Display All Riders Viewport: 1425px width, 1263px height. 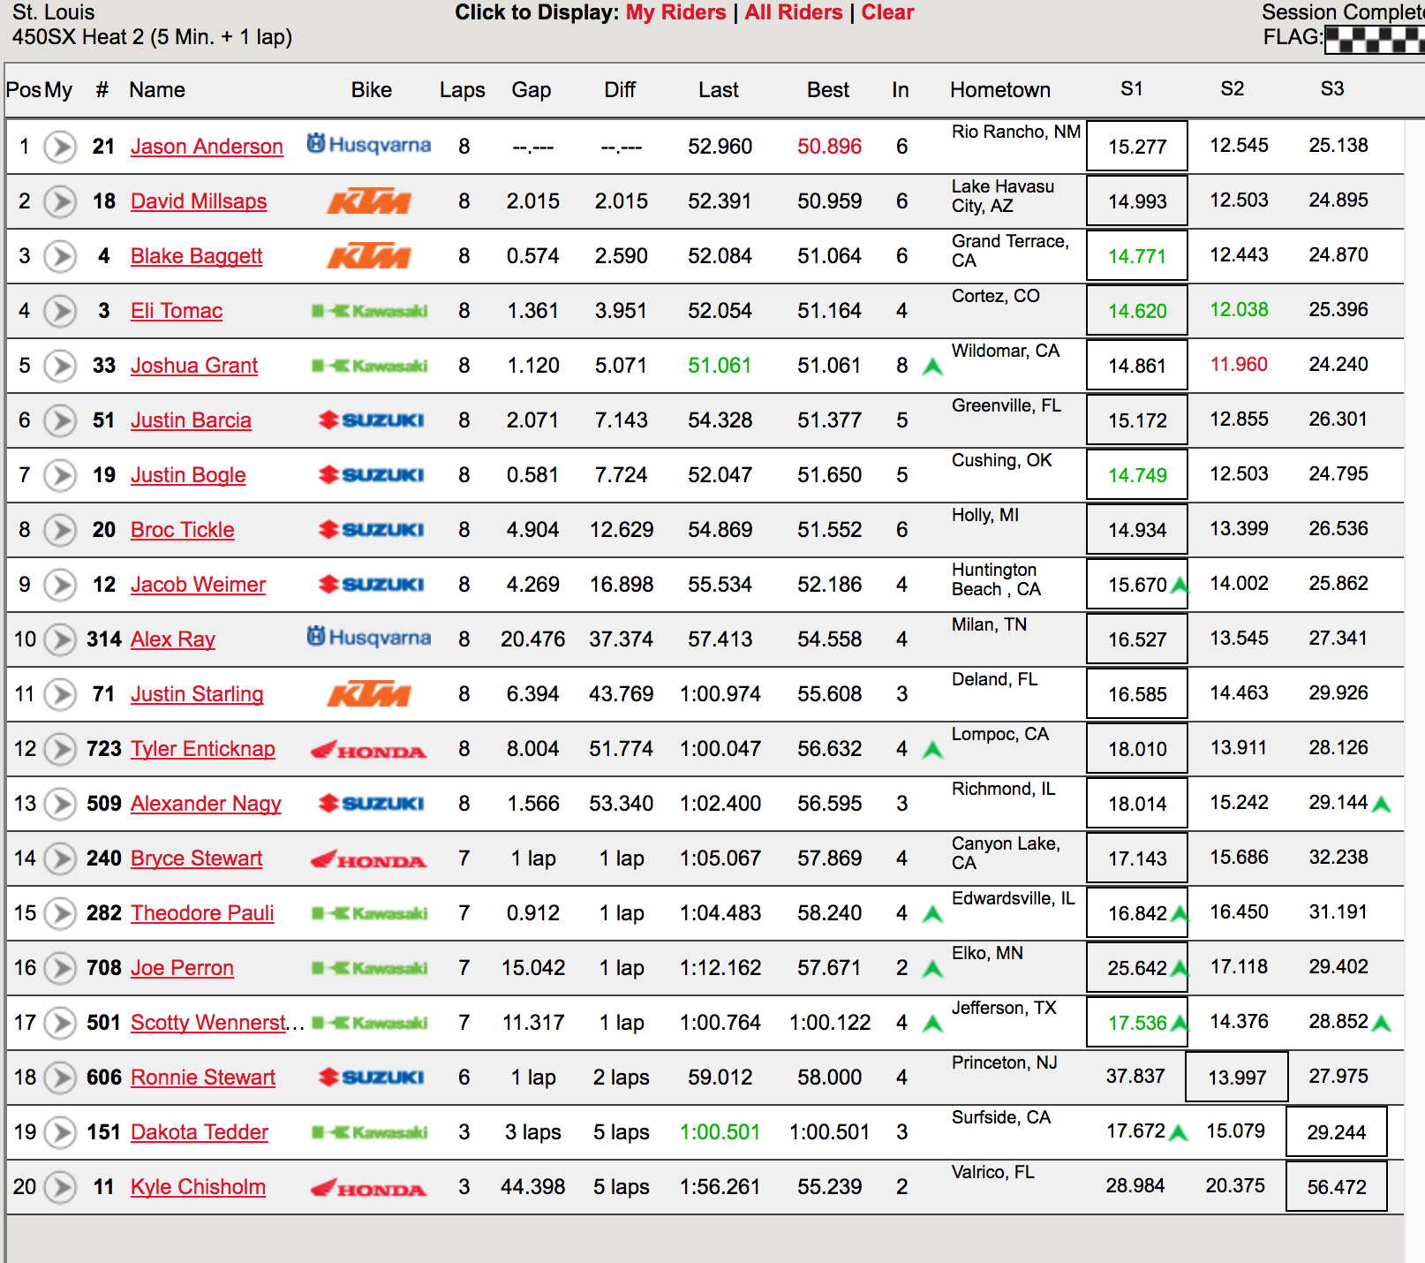pyautogui.click(x=794, y=12)
